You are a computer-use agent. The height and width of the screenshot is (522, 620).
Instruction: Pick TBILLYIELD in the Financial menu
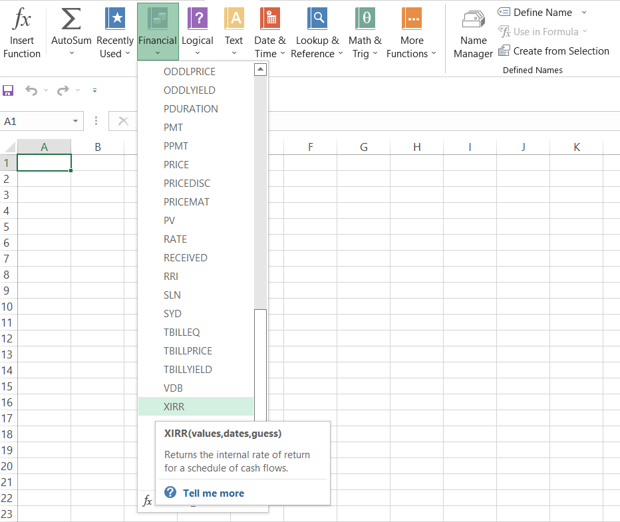tap(188, 369)
